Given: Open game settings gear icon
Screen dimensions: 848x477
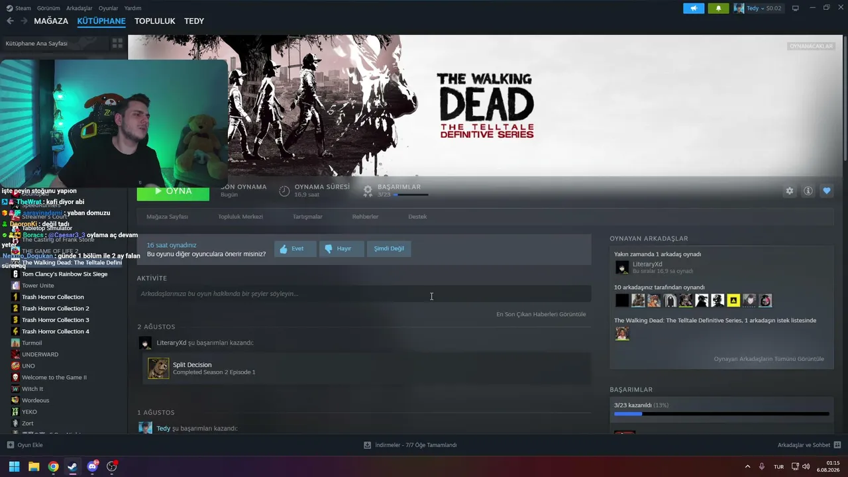Looking at the screenshot, I should click(x=789, y=191).
